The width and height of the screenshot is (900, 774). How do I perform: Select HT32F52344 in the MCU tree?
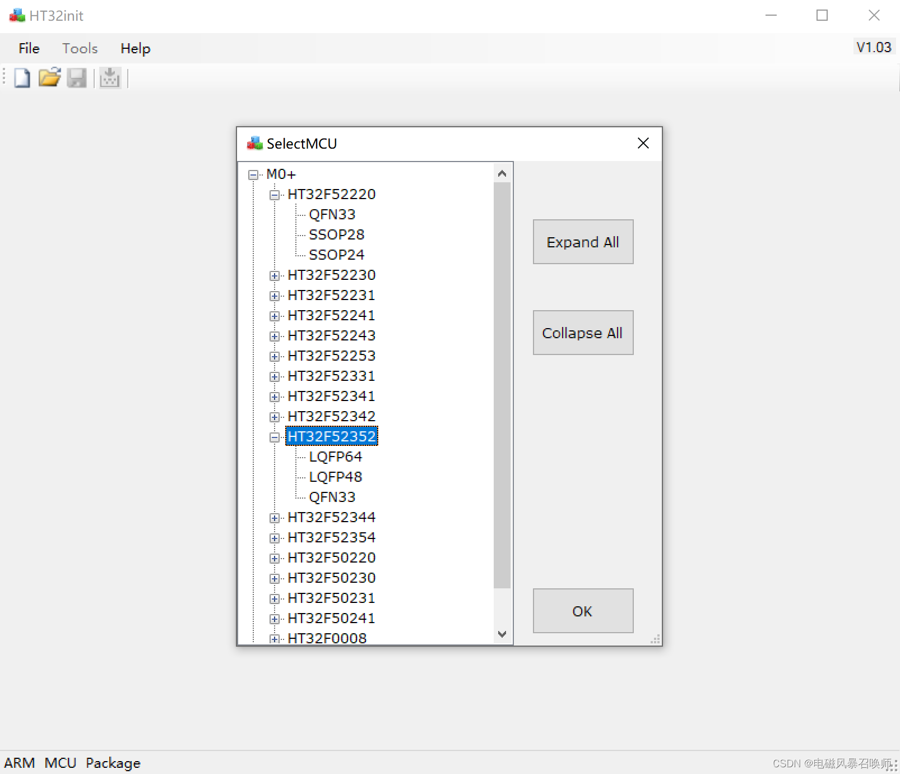[332, 517]
